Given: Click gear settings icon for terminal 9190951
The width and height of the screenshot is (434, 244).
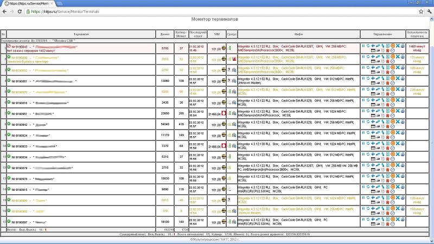Looking at the screenshot, I should pos(383,115).
